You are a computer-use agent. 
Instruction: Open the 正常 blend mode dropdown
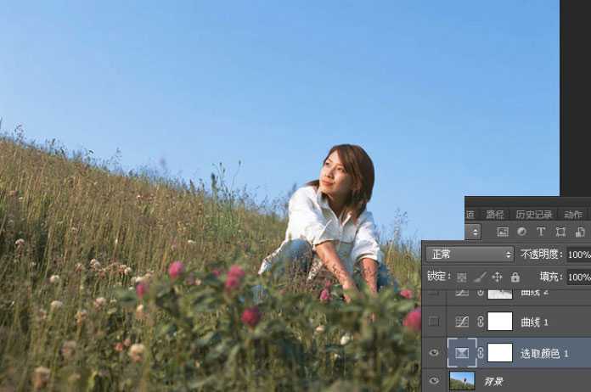(x=470, y=255)
